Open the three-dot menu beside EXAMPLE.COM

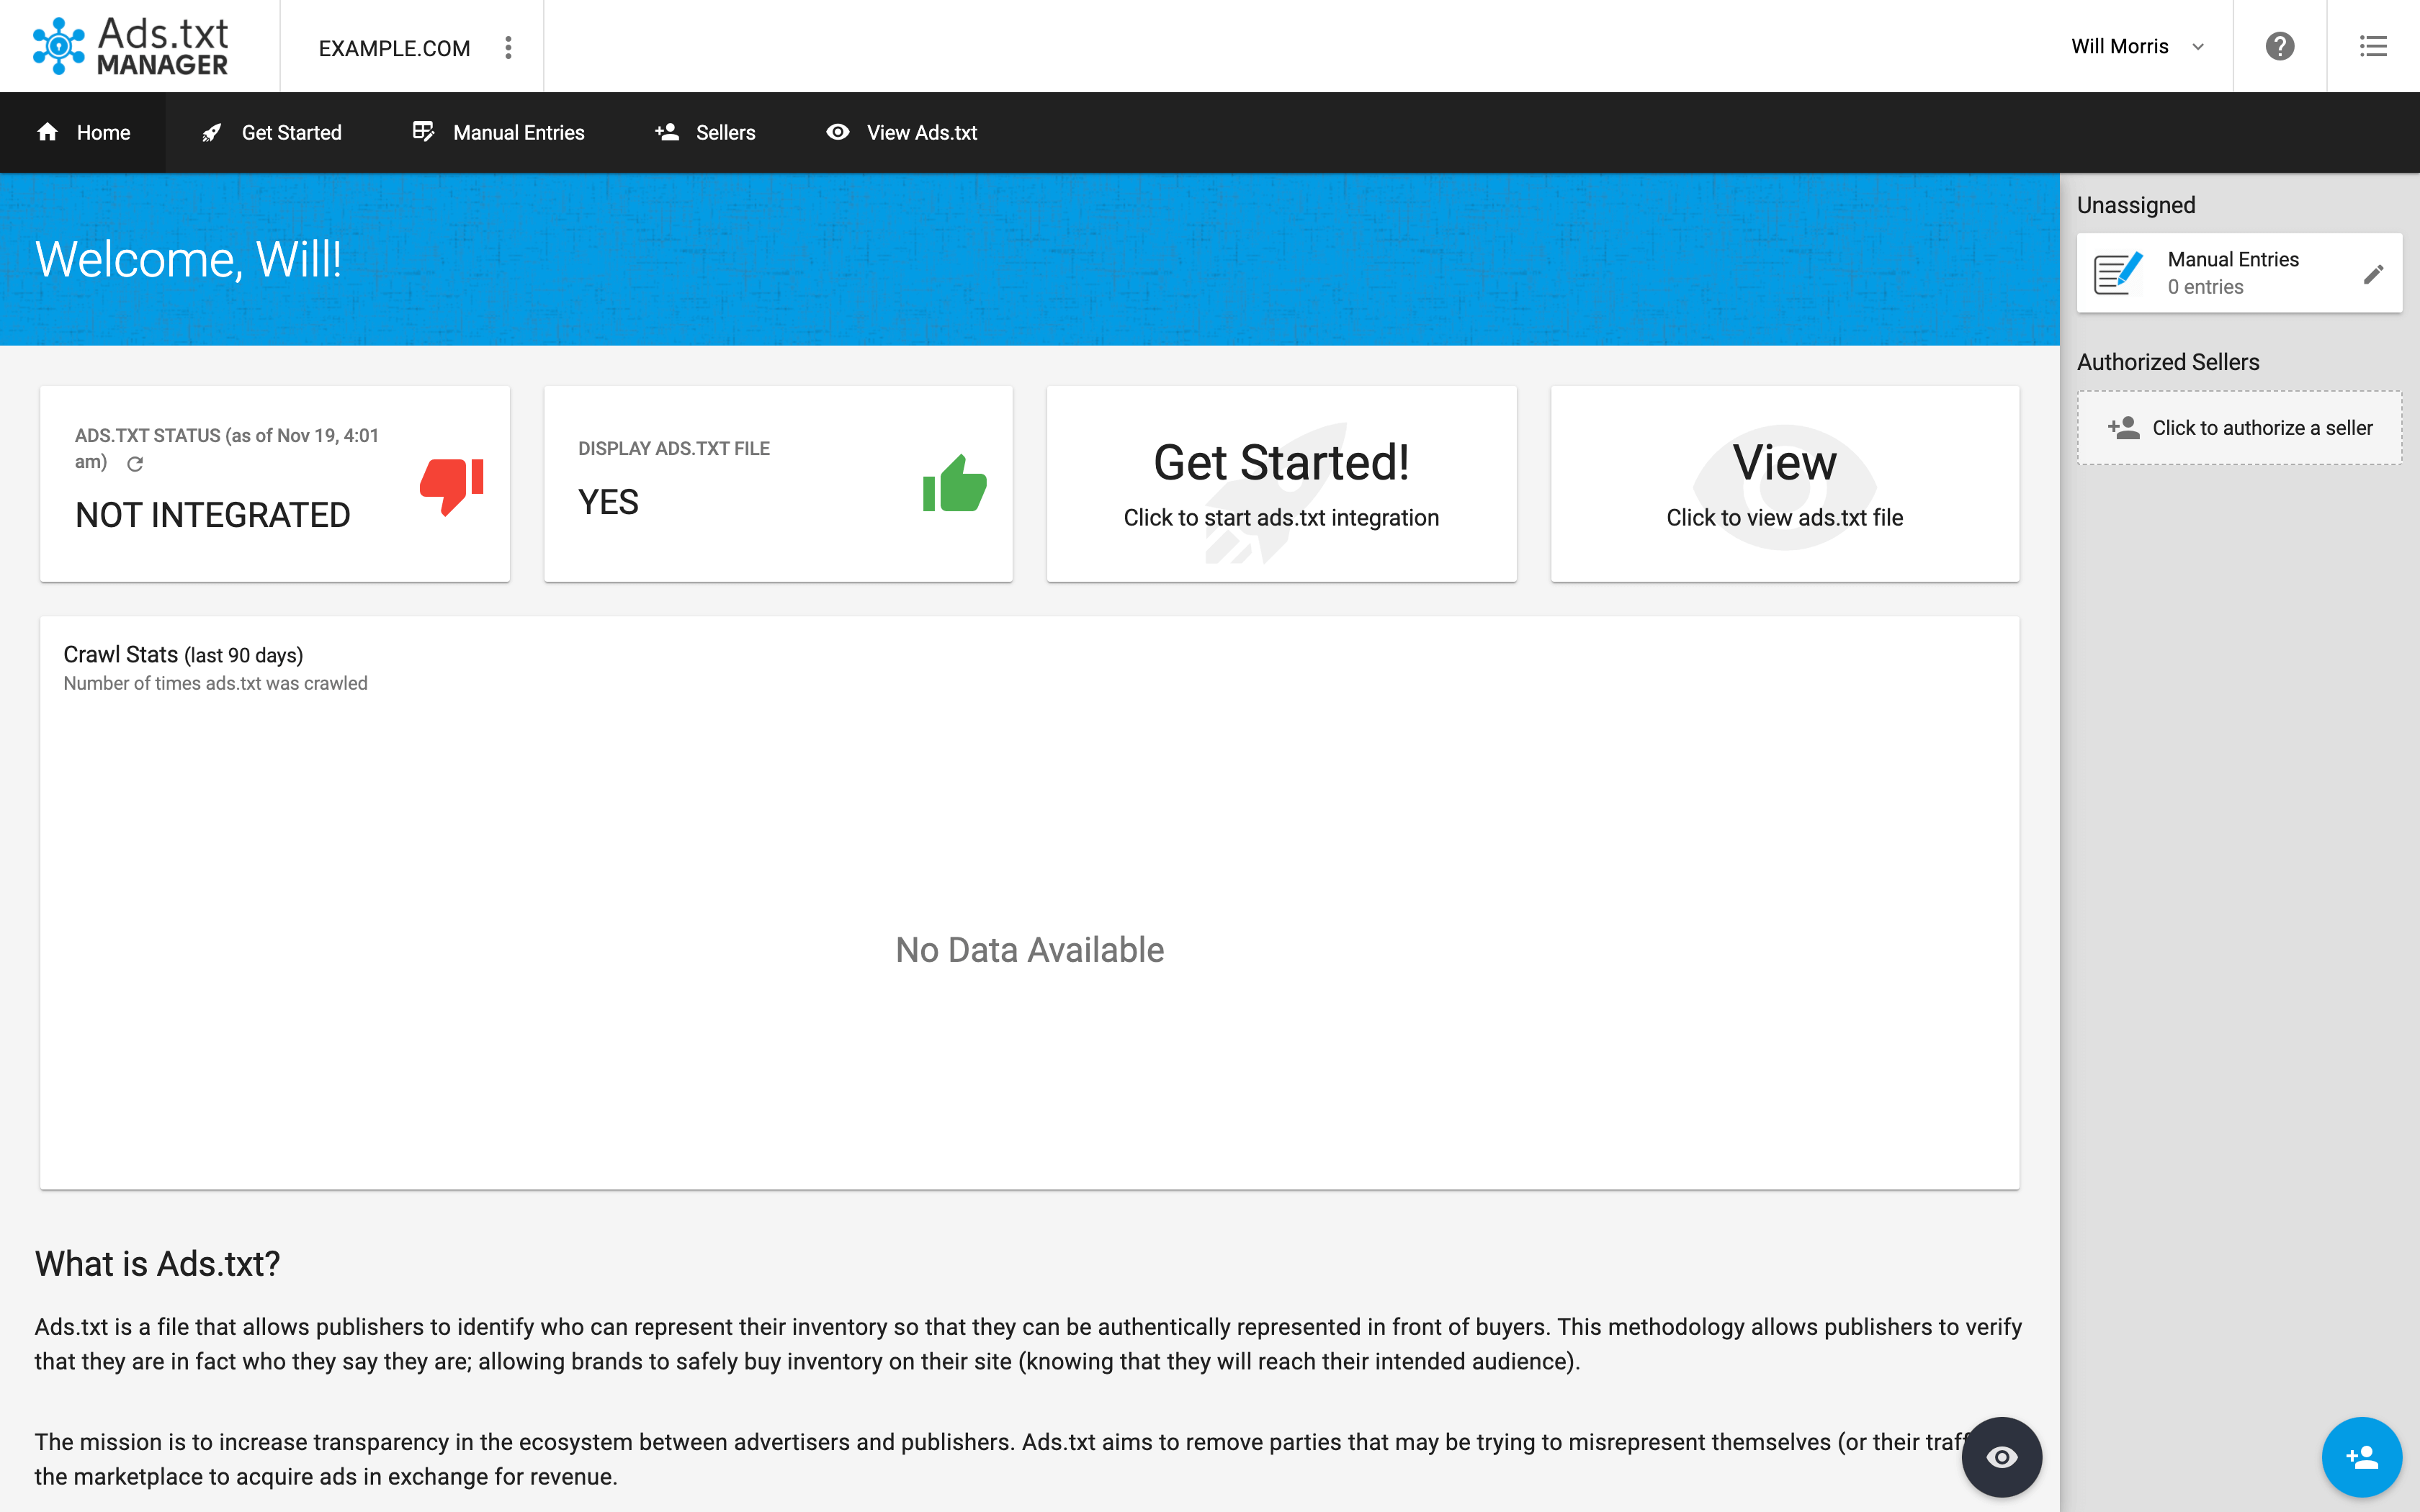(x=509, y=46)
